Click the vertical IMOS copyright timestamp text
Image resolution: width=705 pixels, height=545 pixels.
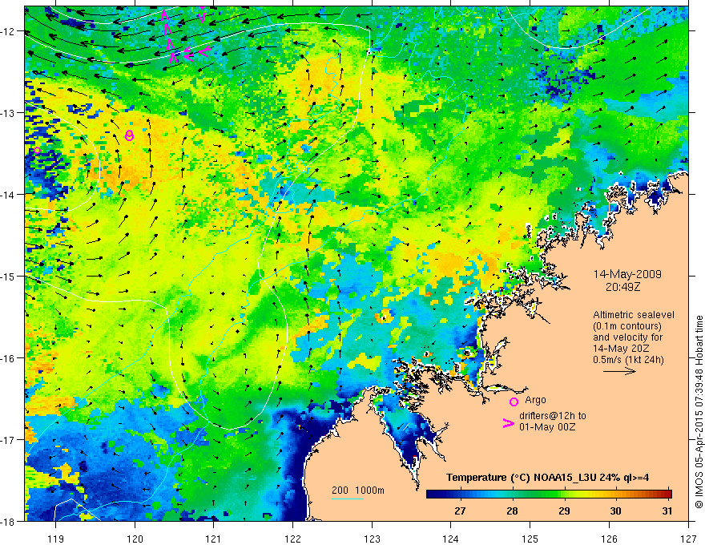coord(699,412)
